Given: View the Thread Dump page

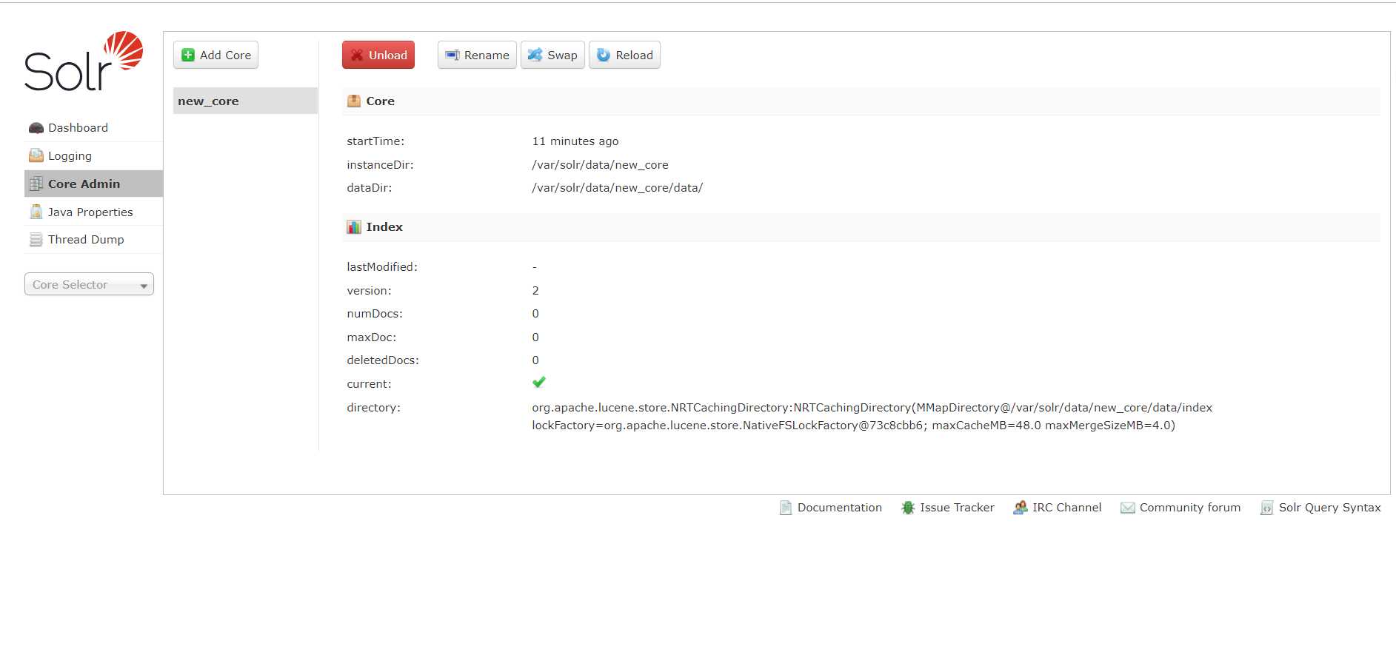Looking at the screenshot, I should (93, 240).
